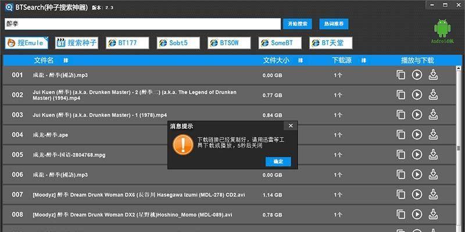
Task: Close the 消息提示 dialog
Action: 291,126
